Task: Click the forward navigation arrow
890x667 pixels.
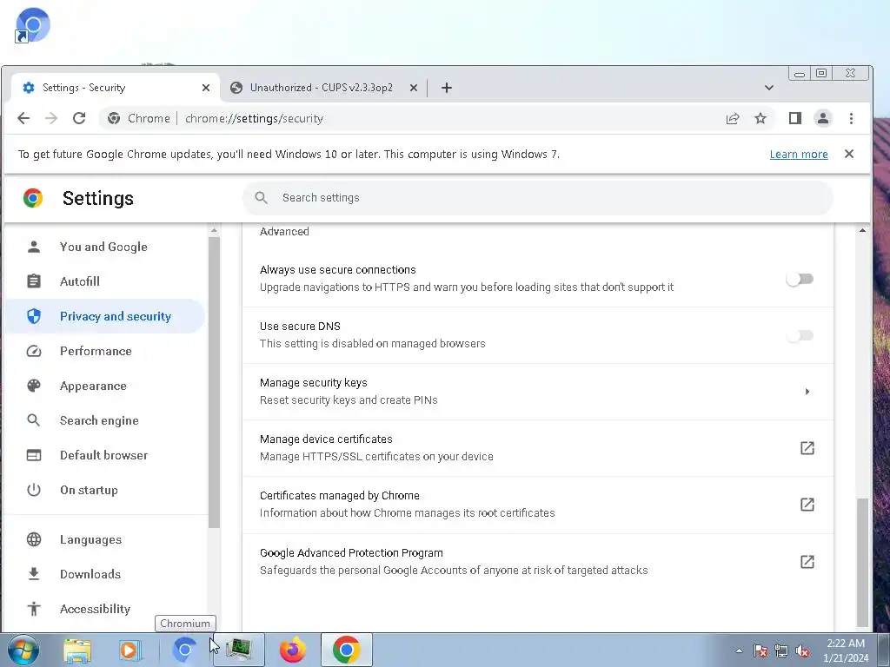Action: 51,118
